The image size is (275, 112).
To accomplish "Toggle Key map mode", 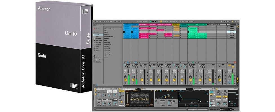I will pos(227,22).
